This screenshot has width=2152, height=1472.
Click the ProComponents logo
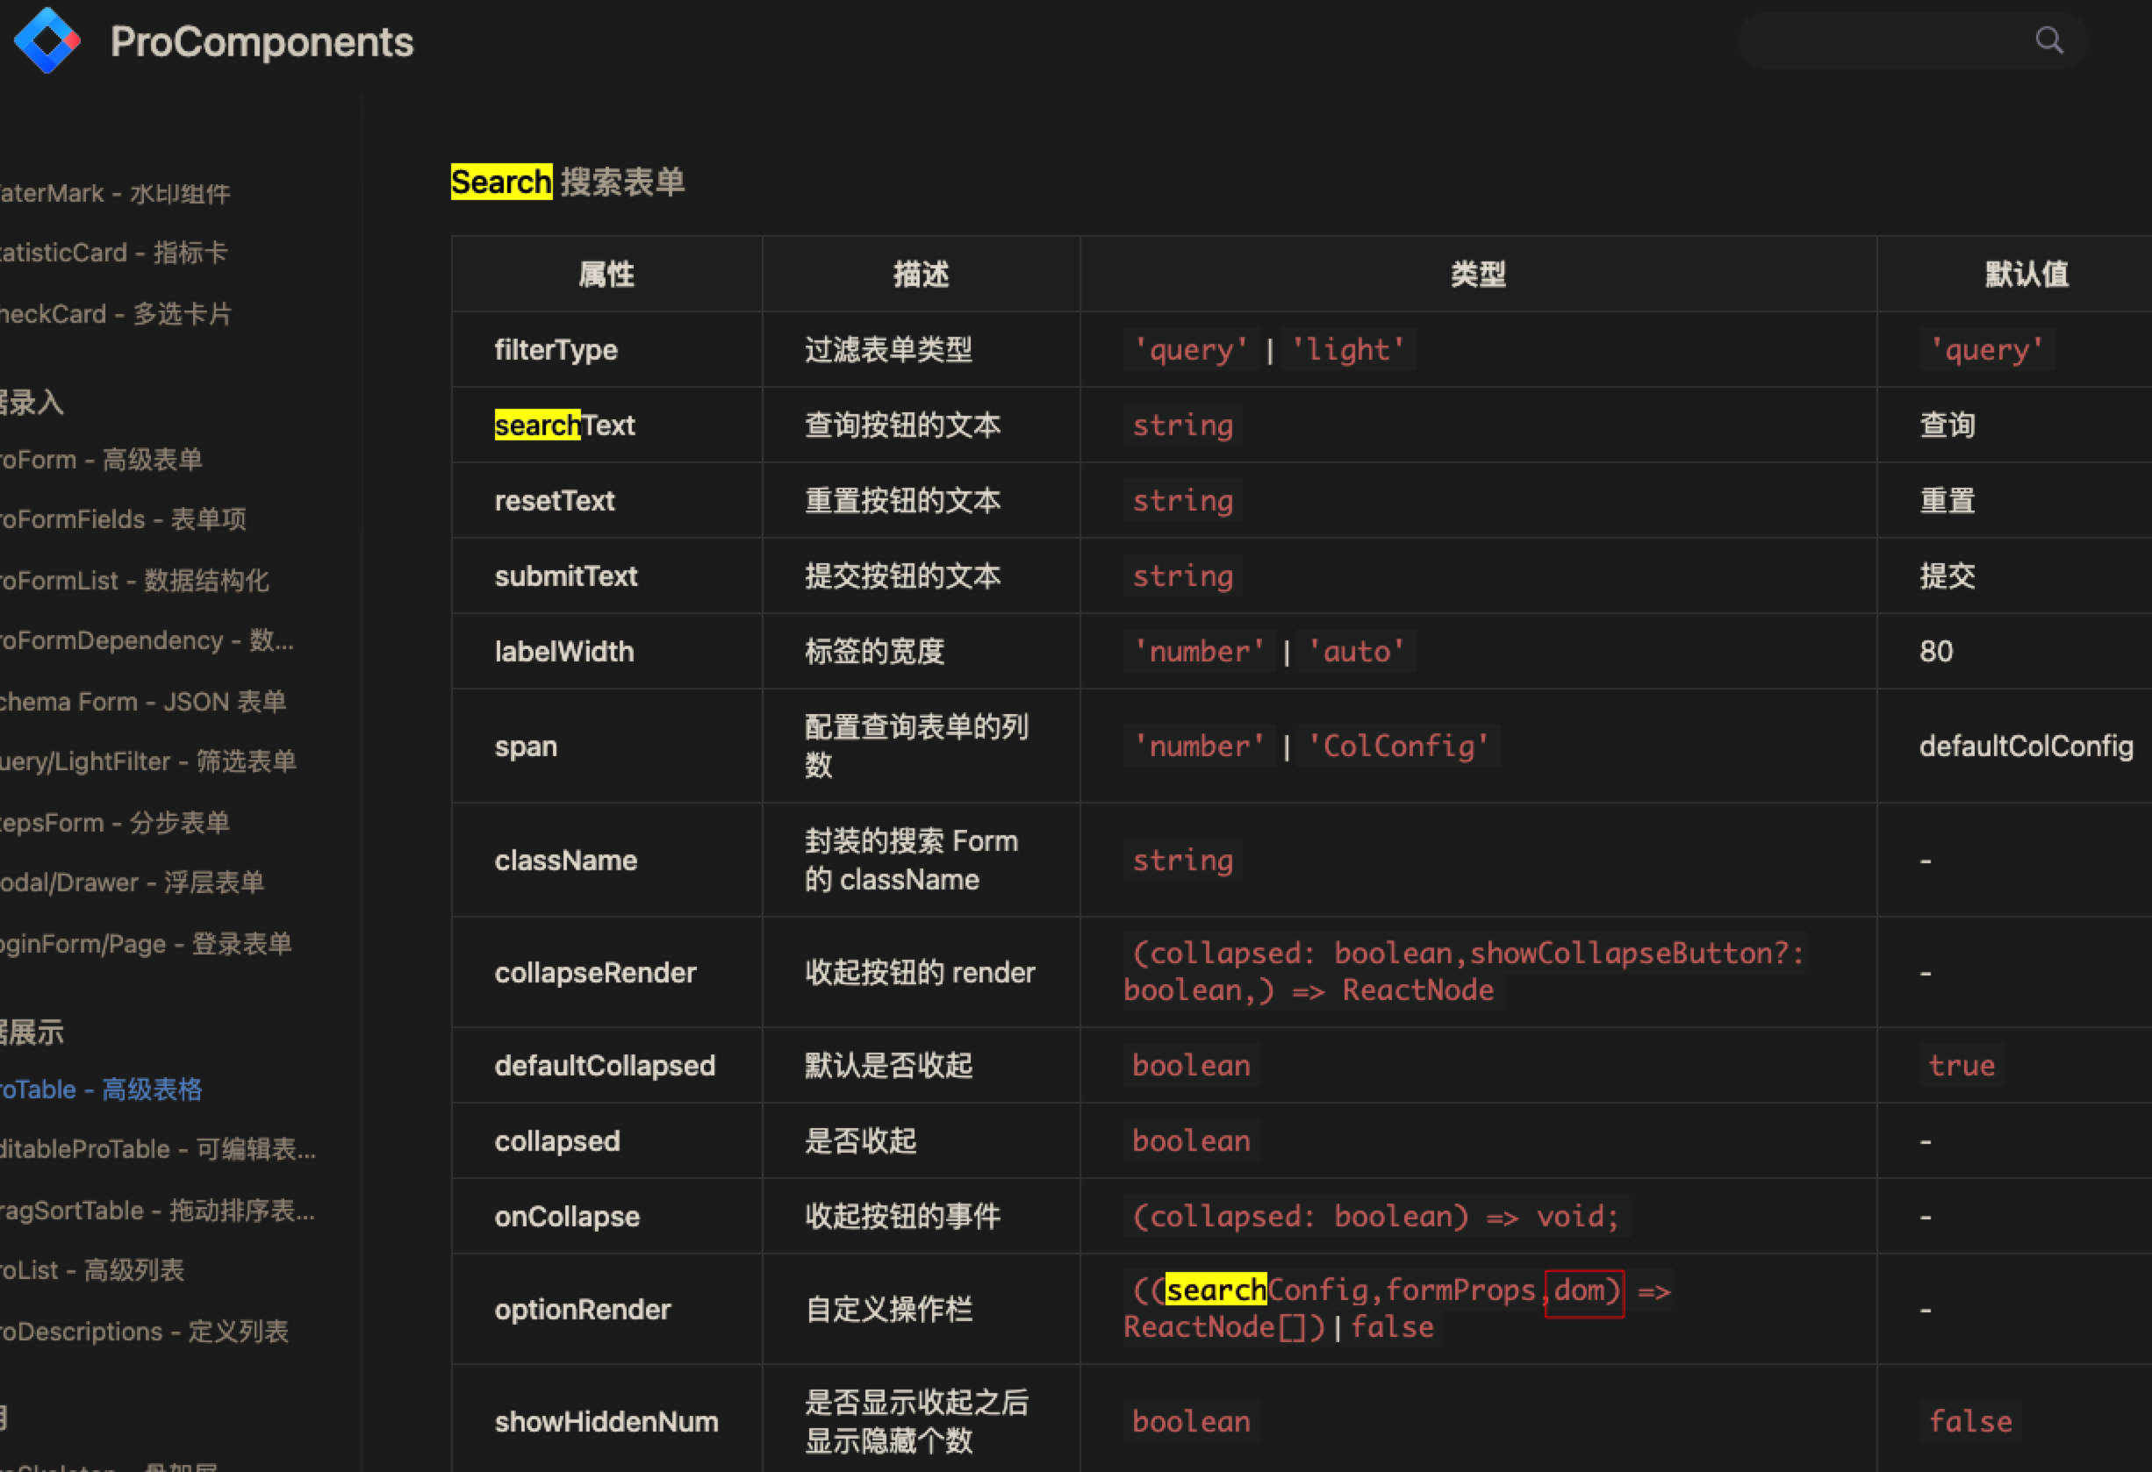[x=47, y=39]
